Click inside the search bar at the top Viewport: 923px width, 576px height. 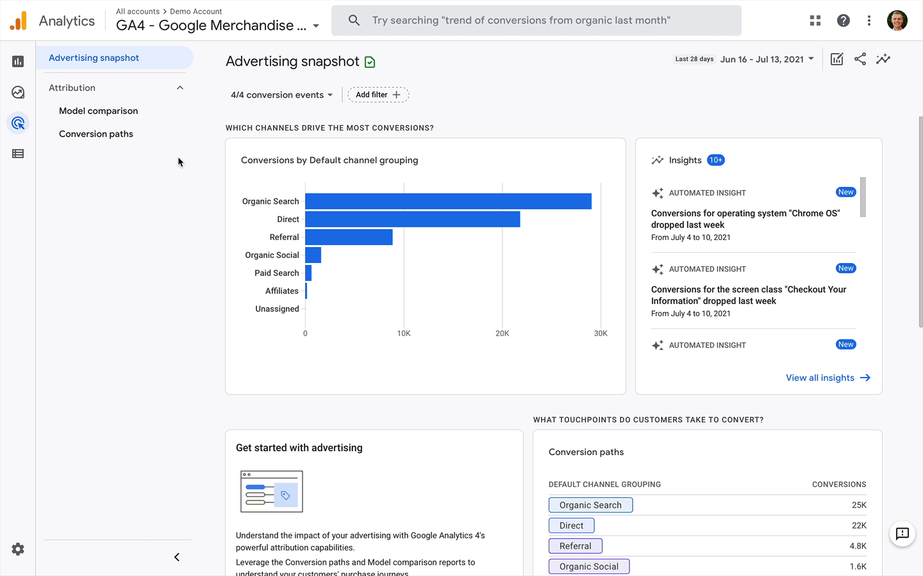pyautogui.click(x=536, y=20)
